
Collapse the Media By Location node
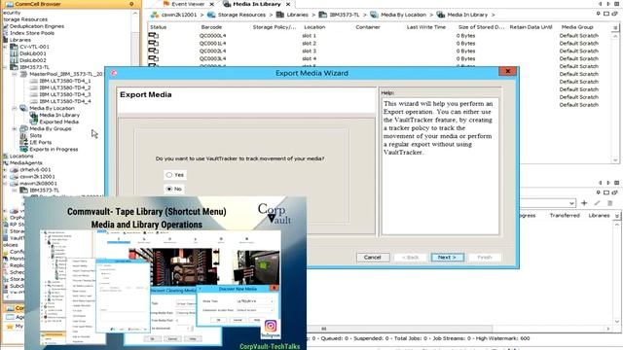[15, 108]
